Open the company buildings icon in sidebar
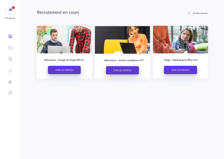The width and height of the screenshot is (224, 159). (11, 59)
